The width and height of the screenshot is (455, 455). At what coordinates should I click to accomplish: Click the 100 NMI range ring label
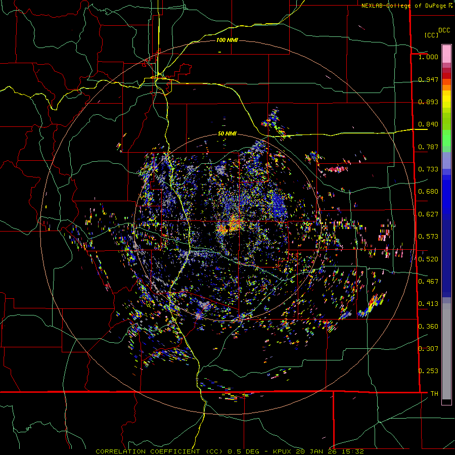tap(227, 40)
